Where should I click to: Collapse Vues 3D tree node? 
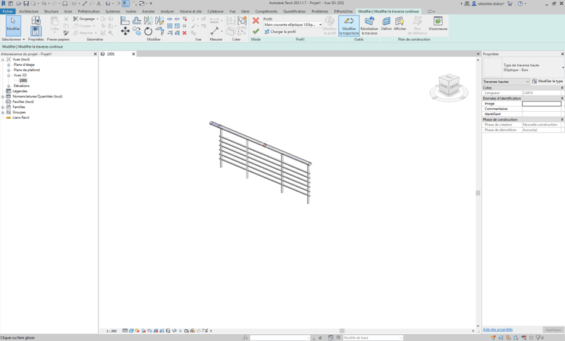pos(8,75)
